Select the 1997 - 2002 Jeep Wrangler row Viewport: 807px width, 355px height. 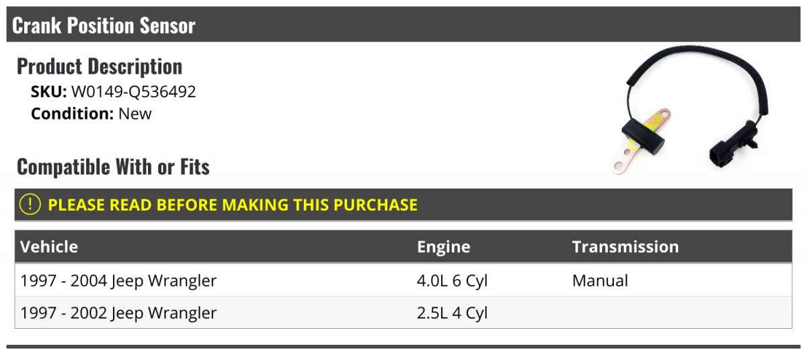(119, 313)
